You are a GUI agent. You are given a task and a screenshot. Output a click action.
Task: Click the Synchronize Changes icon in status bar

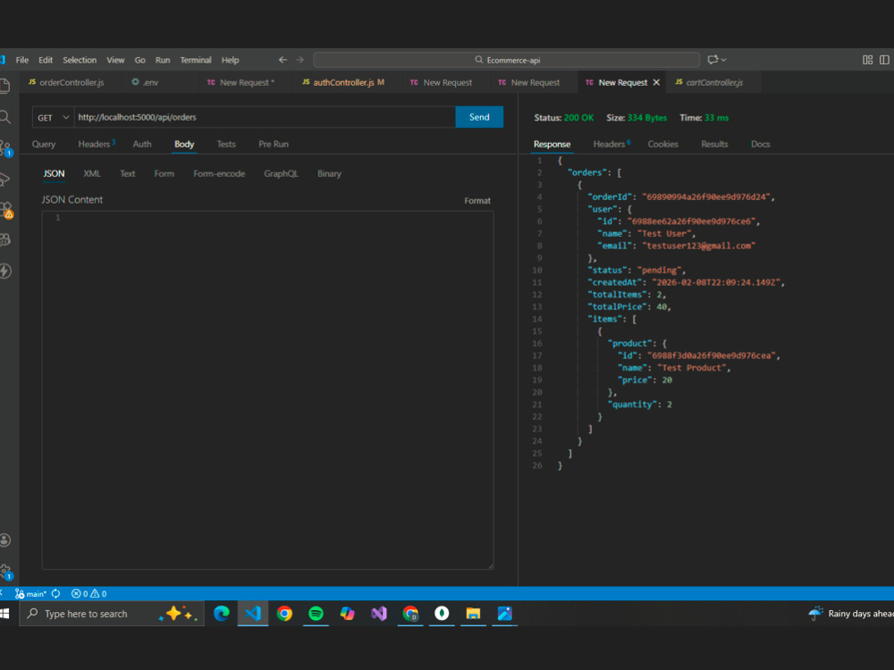click(55, 594)
